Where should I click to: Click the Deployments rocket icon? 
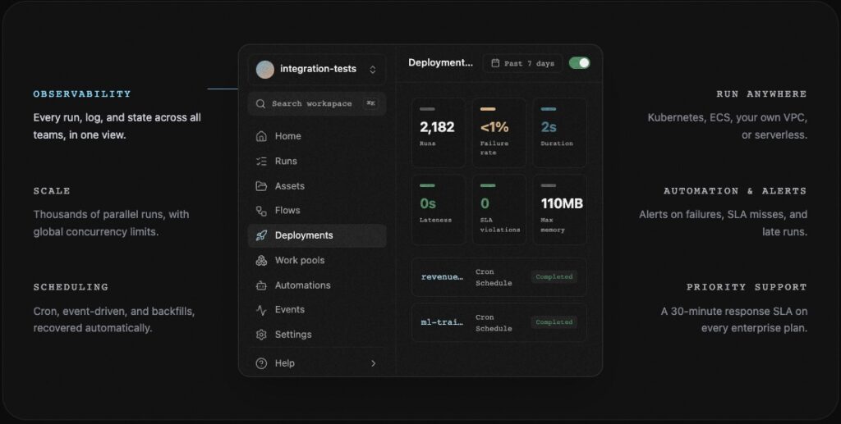tap(261, 235)
